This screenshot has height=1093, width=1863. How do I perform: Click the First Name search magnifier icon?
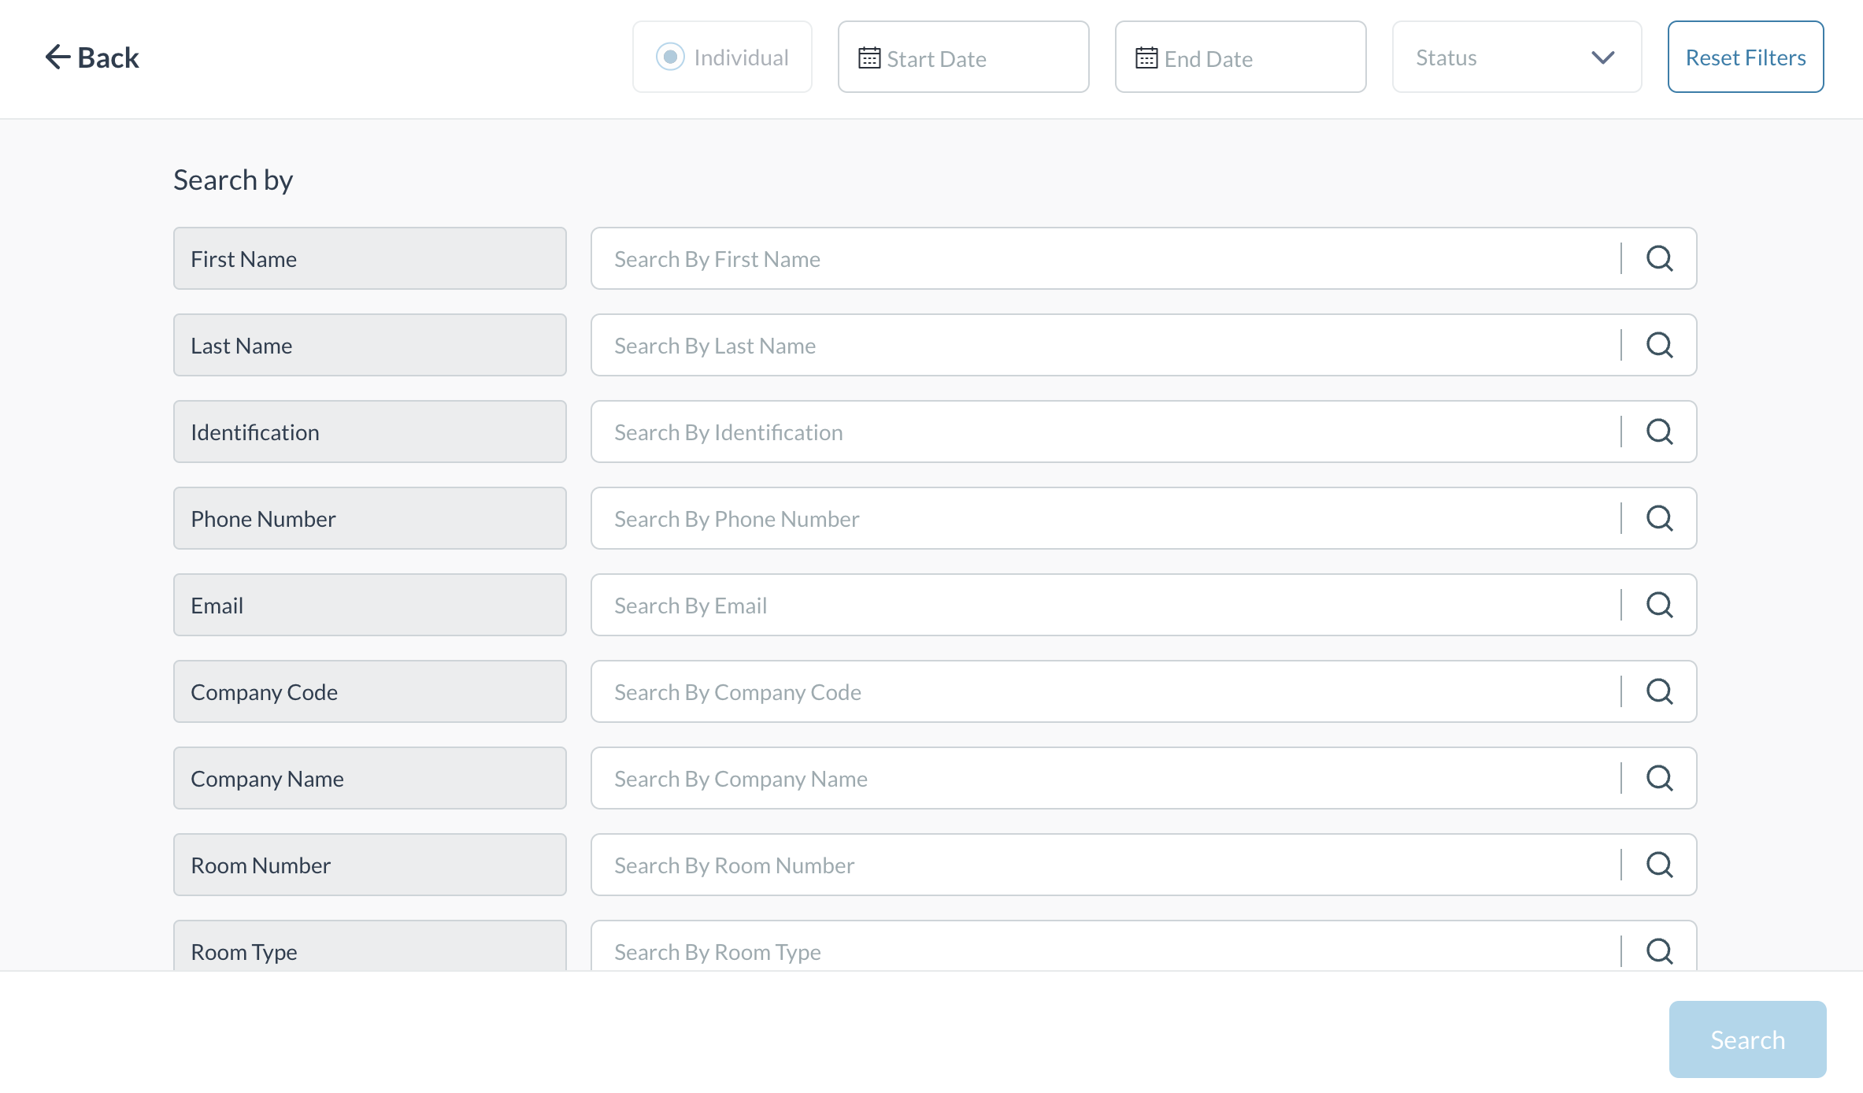point(1659,258)
